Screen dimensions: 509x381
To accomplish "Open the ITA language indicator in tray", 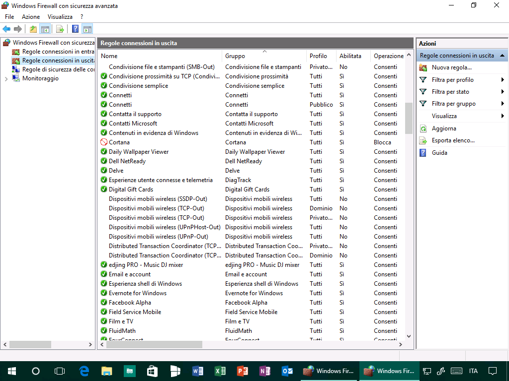I will [x=473, y=371].
